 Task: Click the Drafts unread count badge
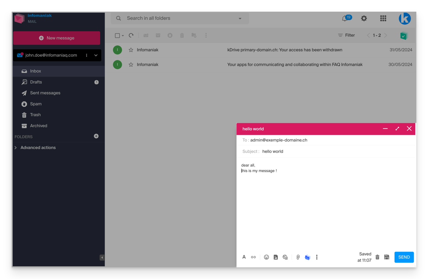97,82
